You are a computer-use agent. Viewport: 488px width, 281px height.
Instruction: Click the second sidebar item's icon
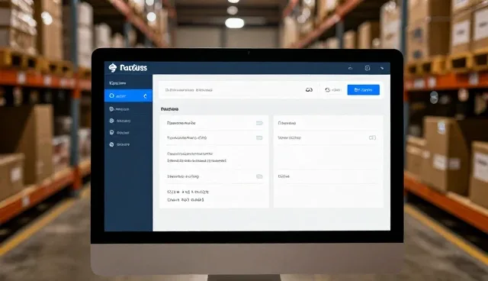click(111, 109)
